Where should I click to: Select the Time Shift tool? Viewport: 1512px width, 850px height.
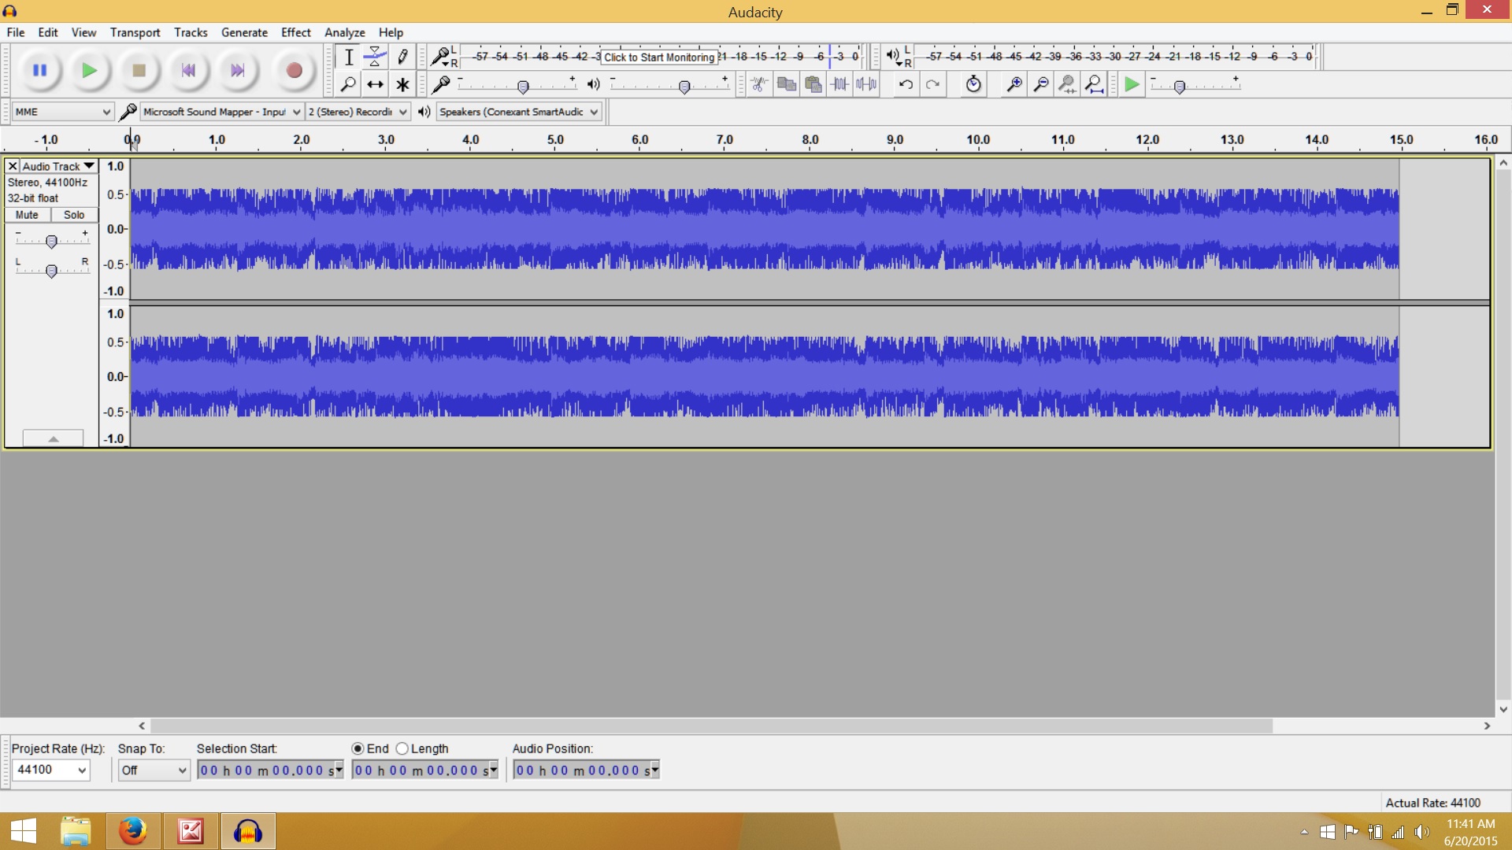point(375,84)
